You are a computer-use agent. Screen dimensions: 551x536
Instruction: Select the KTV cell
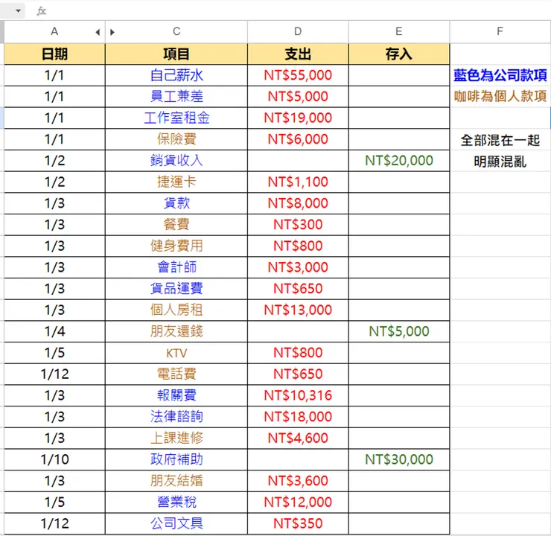click(x=176, y=353)
